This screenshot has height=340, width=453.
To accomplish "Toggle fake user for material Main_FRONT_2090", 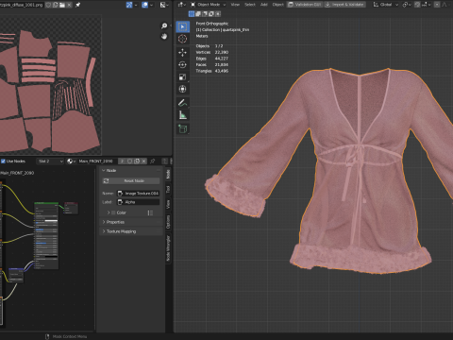I will click(129, 161).
